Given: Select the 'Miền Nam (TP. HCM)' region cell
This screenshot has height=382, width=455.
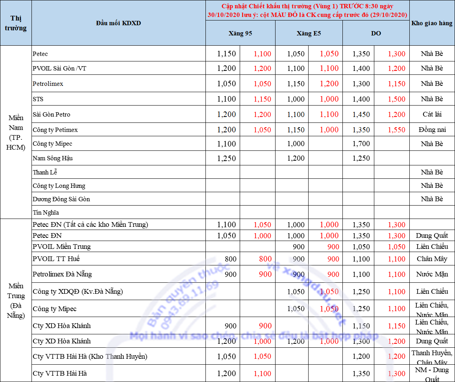Looking at the screenshot, I should 16,132.
